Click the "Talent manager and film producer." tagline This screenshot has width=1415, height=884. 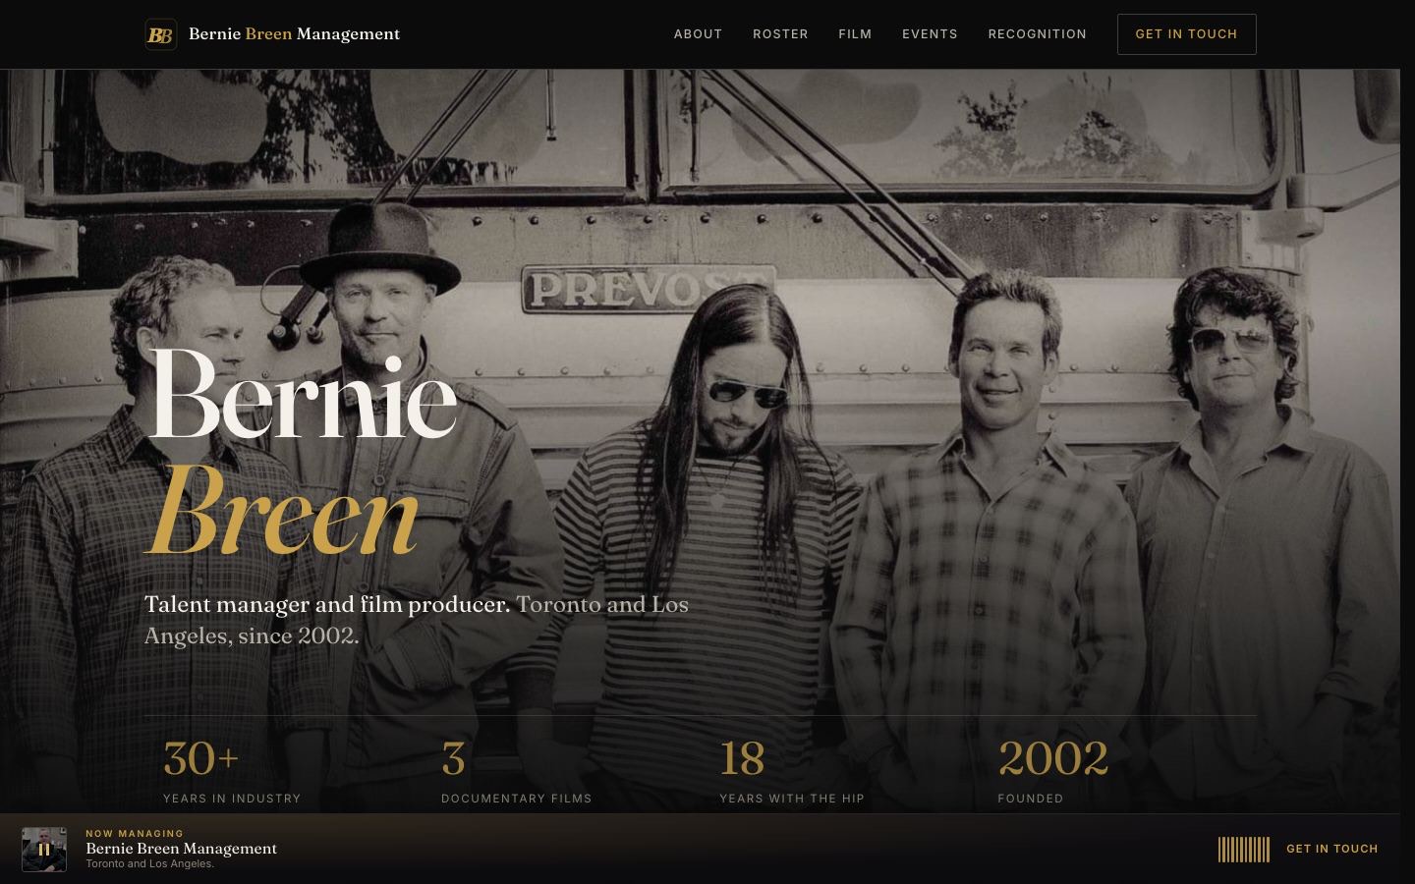pyautogui.click(x=327, y=604)
